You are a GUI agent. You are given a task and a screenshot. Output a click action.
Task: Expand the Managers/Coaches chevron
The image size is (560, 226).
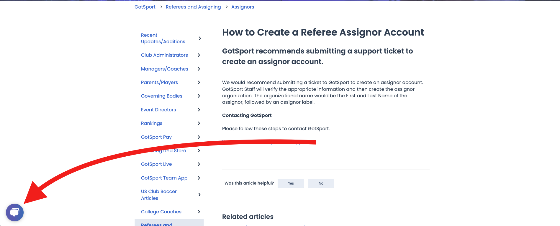coord(199,69)
